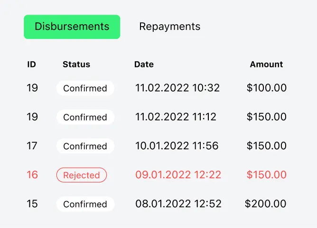Screen dimensions: 317x228
Task: Select the Disbursements tab
Action: pos(72,27)
